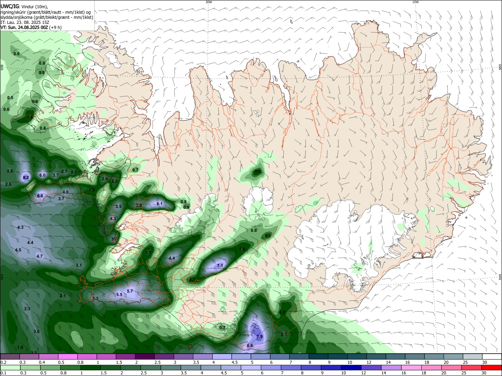Viewport: 502px width, 376px height.
Task: Click the 6.0 precipitation value label
Action: 42,175
